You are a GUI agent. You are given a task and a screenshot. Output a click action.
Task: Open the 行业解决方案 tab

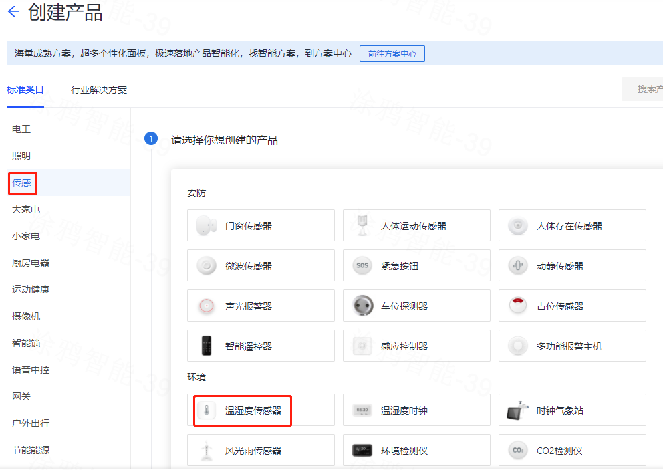pyautogui.click(x=99, y=90)
